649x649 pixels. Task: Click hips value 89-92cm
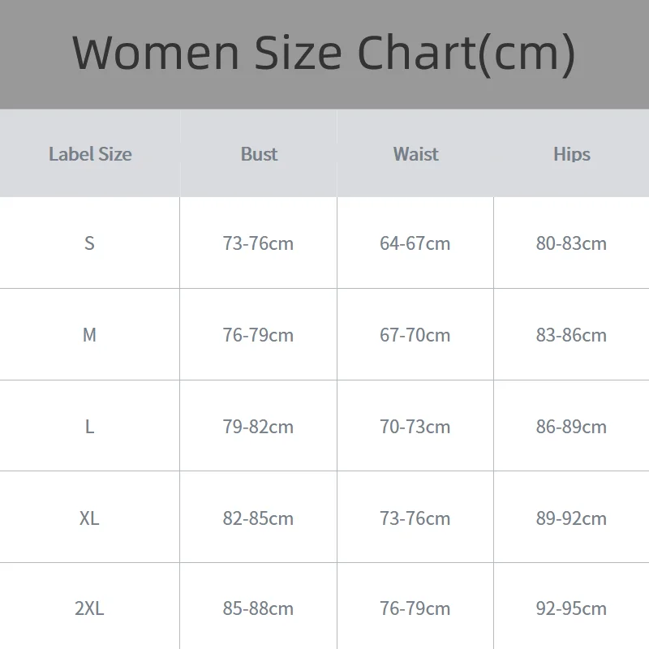click(x=571, y=518)
